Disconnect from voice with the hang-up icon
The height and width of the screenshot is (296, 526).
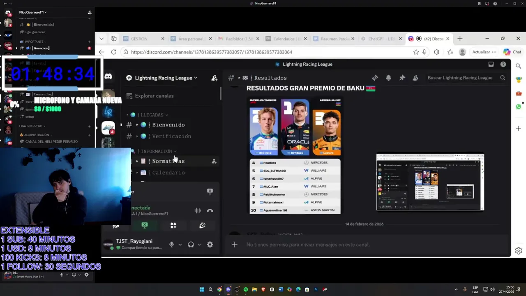click(210, 210)
